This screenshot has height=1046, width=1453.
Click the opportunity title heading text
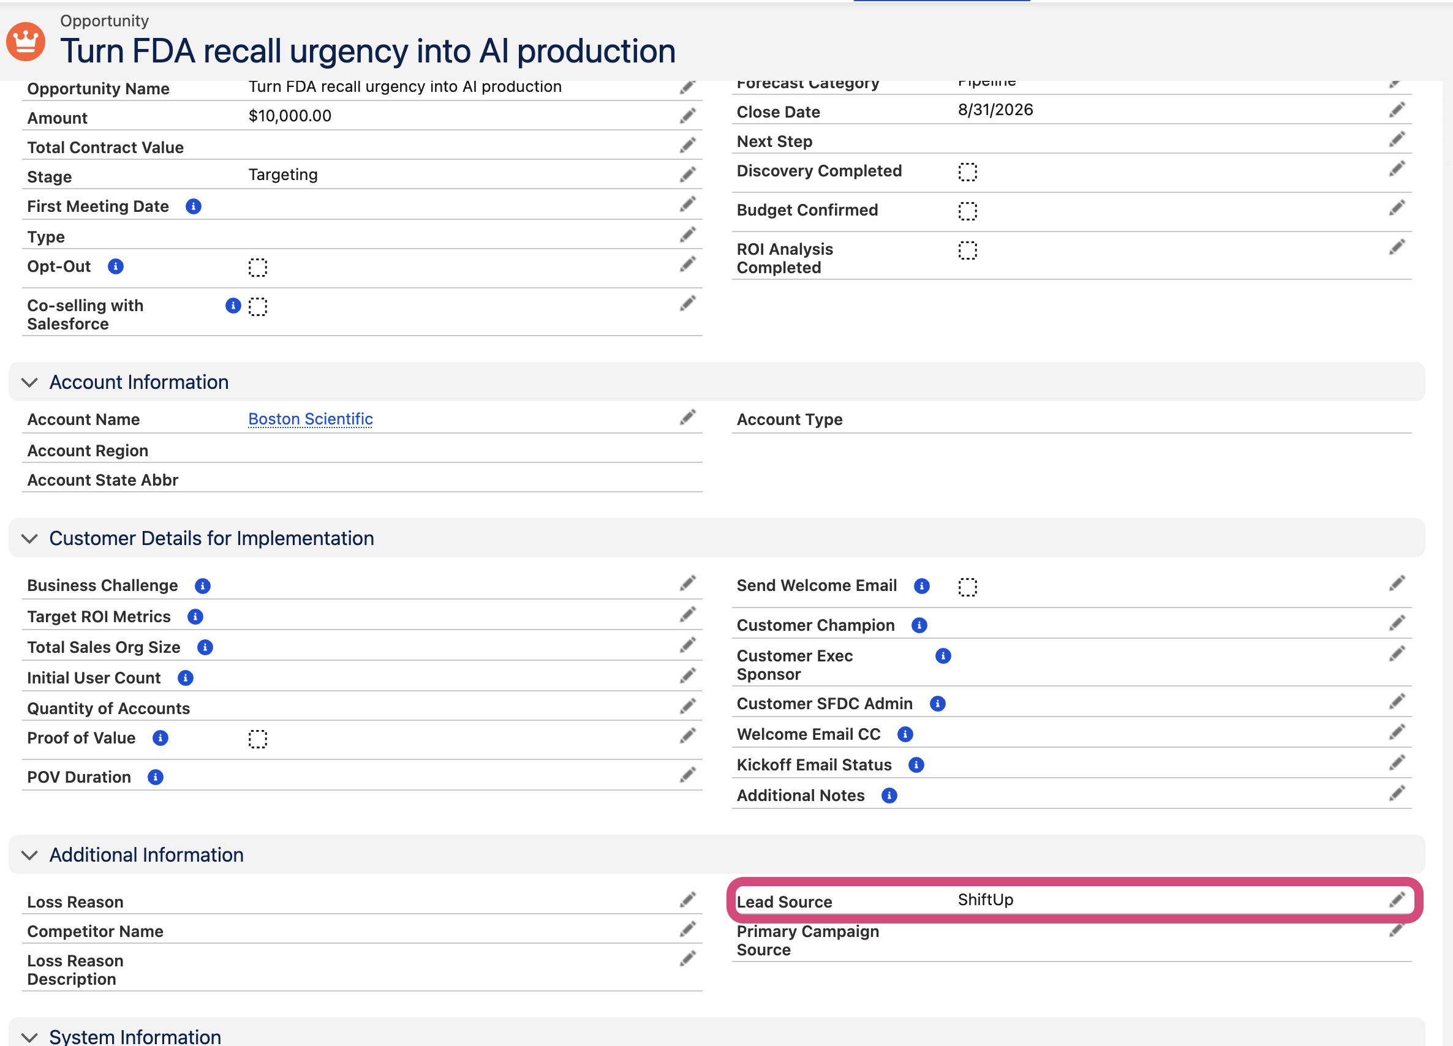tap(368, 51)
